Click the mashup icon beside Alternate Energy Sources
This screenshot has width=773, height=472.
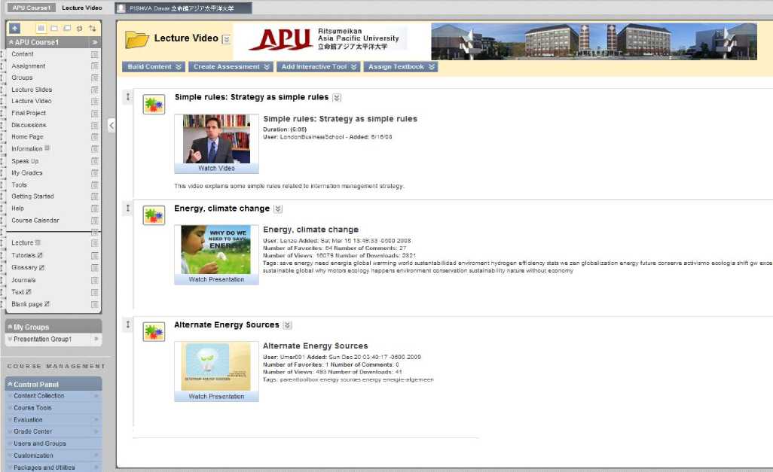coord(154,331)
